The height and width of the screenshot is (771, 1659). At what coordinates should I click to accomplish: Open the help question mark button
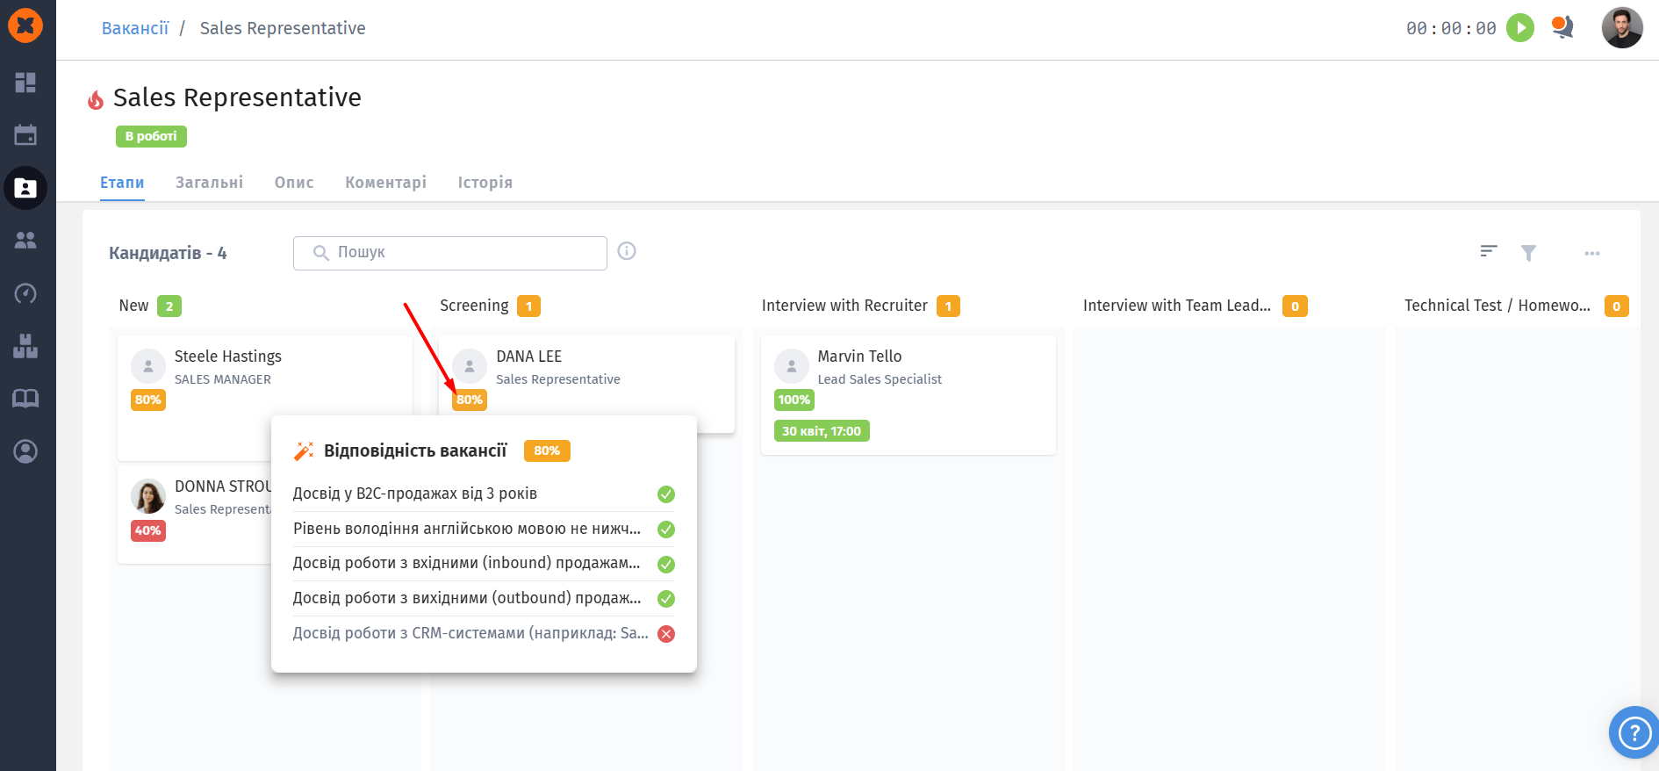pos(1634,731)
